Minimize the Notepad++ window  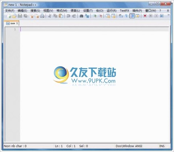152,4
